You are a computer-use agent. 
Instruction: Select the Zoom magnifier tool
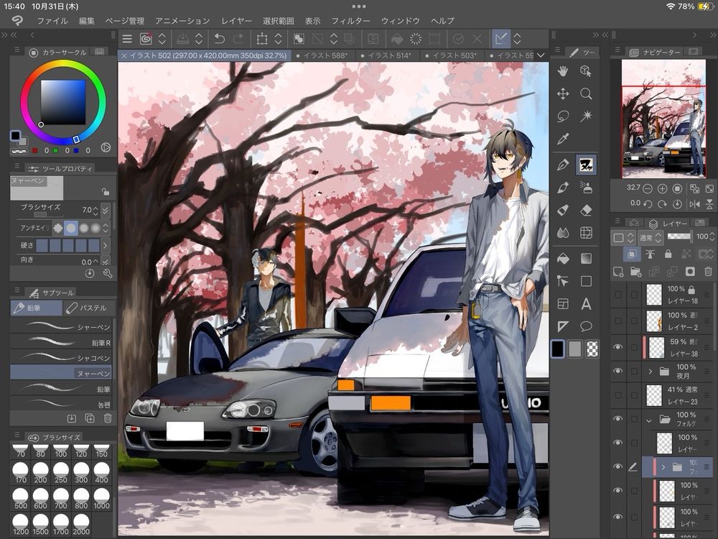(586, 94)
